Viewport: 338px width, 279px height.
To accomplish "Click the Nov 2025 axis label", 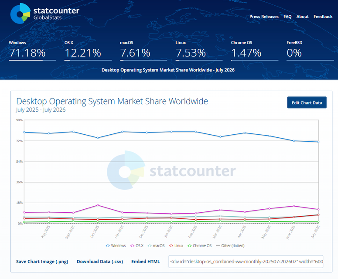I will pyautogui.click(x=119, y=232).
